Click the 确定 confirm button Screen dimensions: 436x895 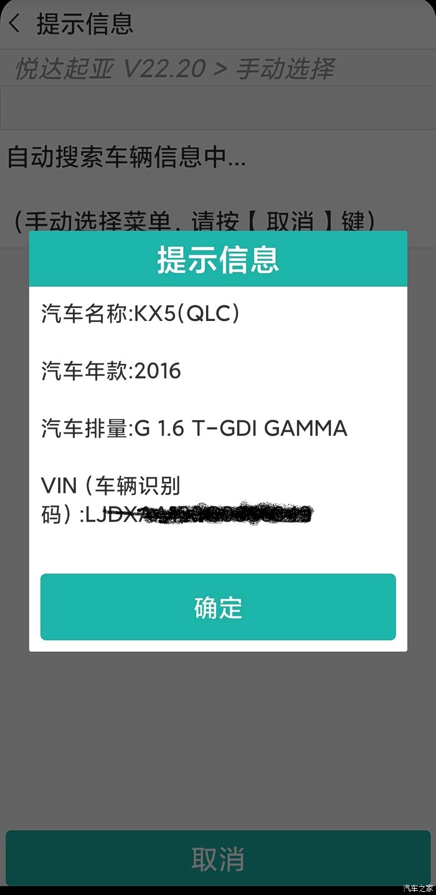point(218,607)
